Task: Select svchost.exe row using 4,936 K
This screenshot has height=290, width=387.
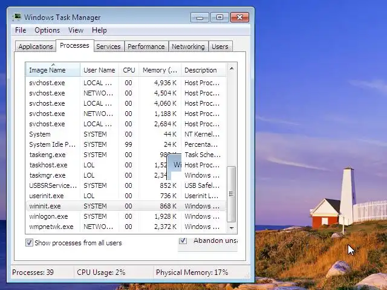Action: click(126, 83)
